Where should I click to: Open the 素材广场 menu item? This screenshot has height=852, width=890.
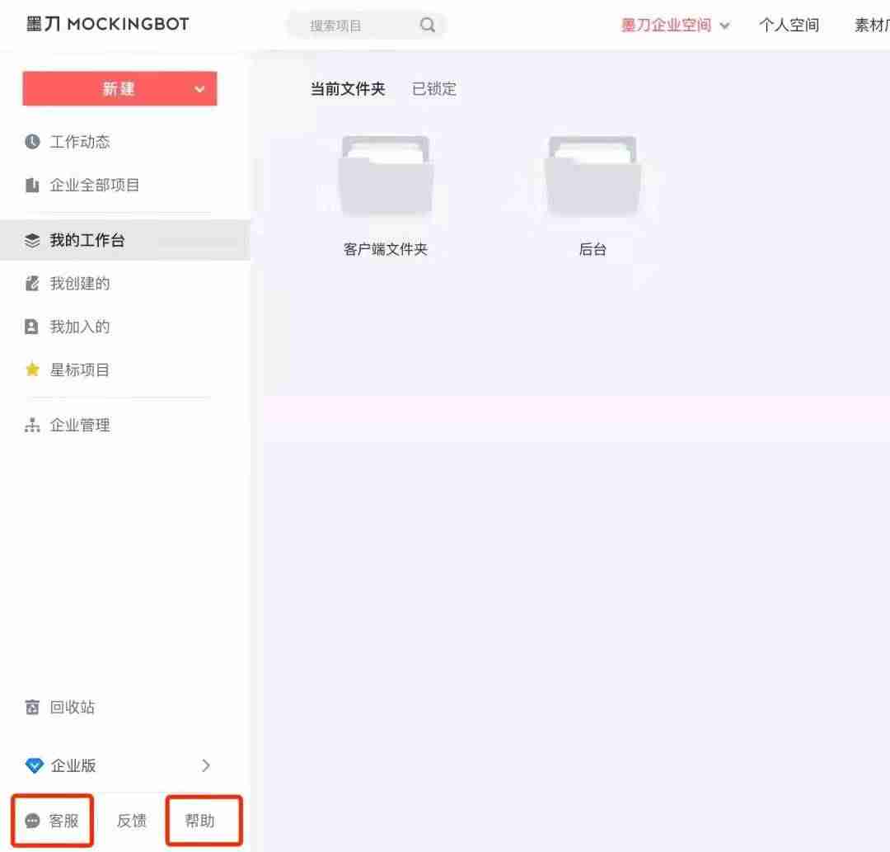tap(872, 25)
